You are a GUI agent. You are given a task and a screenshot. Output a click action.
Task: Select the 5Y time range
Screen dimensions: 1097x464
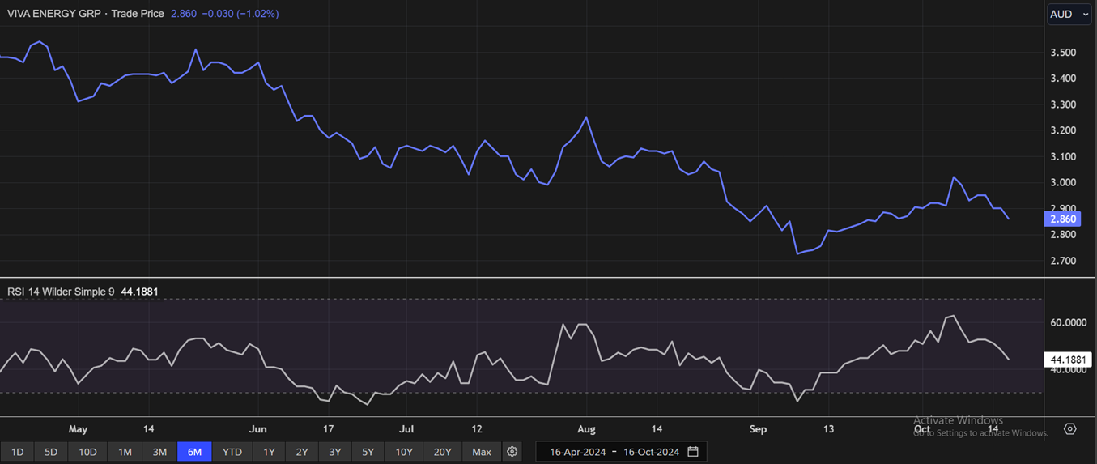click(368, 452)
